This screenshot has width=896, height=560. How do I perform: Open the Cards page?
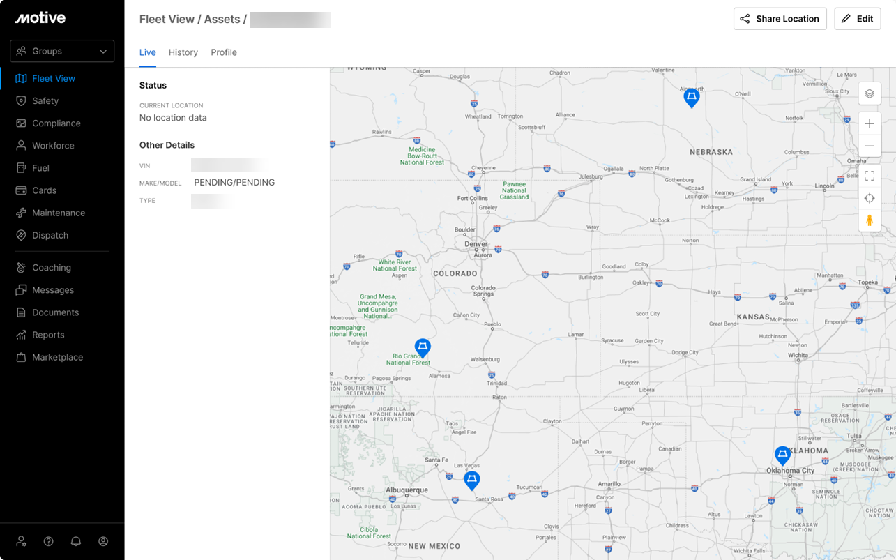click(x=44, y=190)
